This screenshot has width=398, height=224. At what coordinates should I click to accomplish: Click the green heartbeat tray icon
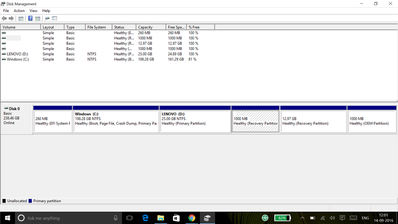coord(265,218)
